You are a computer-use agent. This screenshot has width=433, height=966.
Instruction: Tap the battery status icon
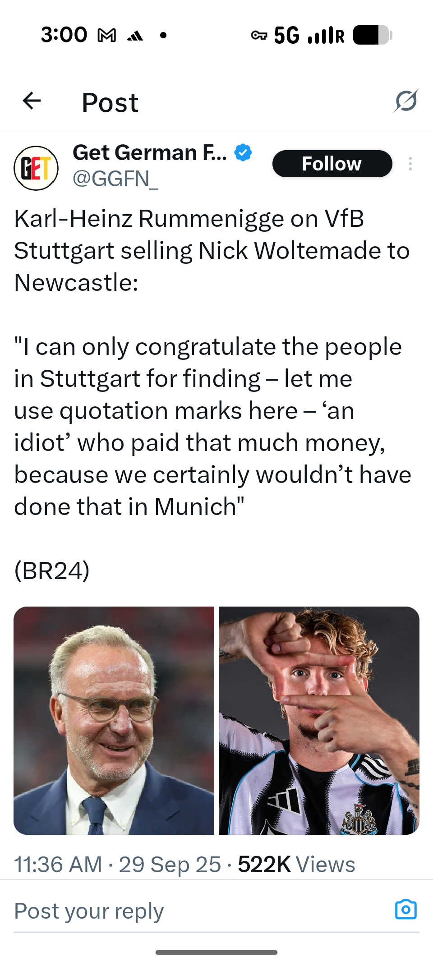click(372, 35)
